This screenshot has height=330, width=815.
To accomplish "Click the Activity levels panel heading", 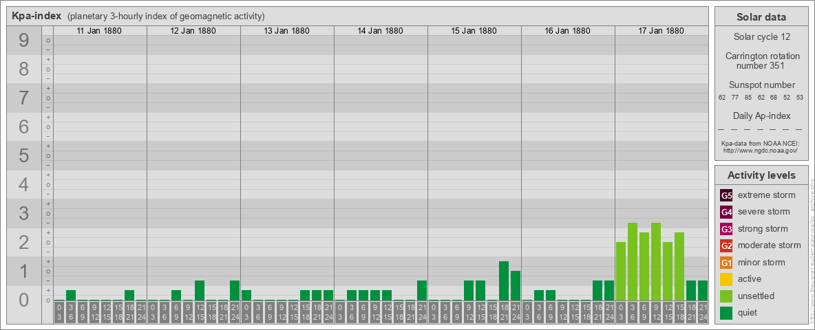I will tap(761, 175).
